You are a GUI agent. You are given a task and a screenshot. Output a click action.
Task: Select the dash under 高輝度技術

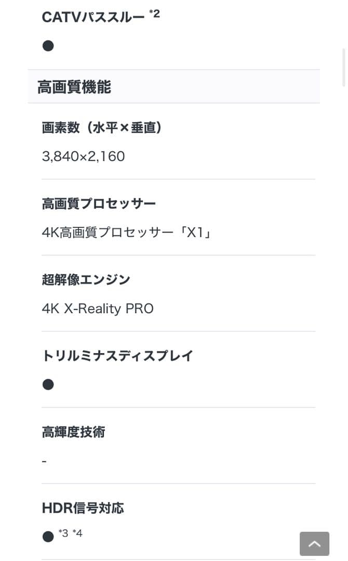[x=44, y=460]
